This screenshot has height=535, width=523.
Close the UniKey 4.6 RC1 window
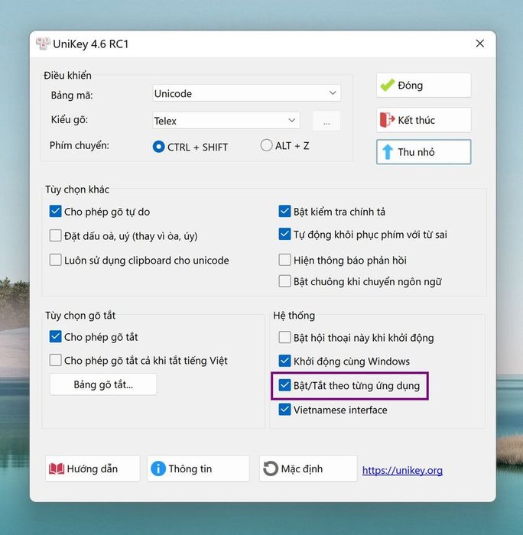point(479,44)
